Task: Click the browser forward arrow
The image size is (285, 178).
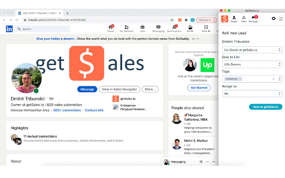Action: point(11,20)
